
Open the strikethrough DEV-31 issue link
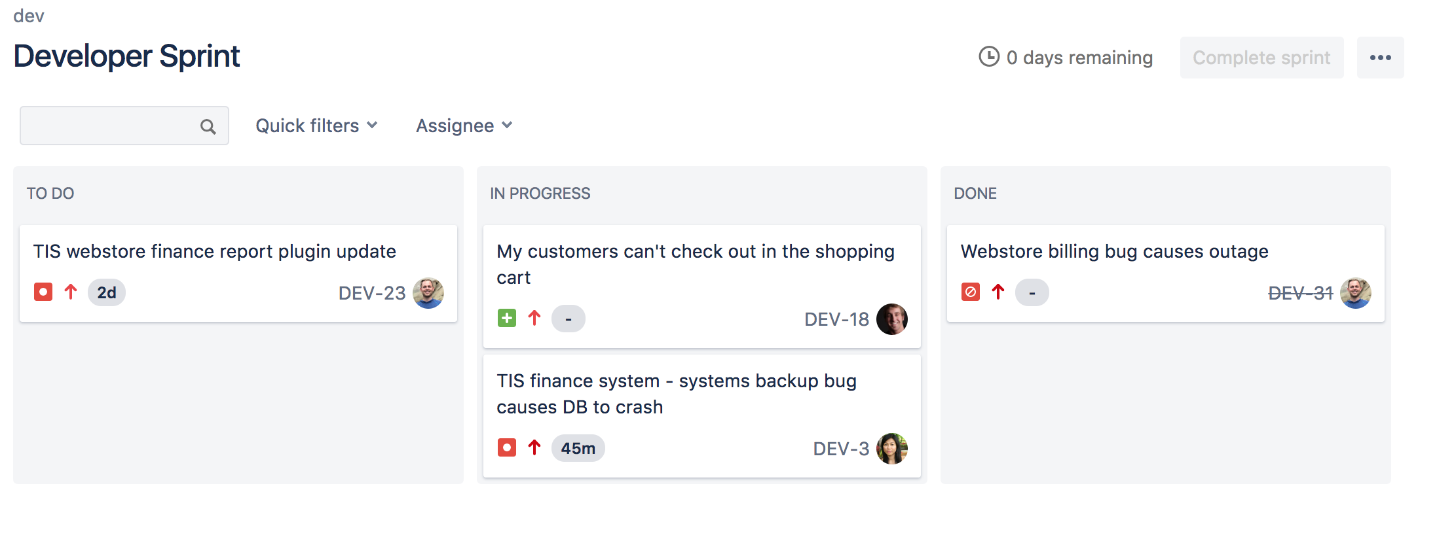(1300, 293)
